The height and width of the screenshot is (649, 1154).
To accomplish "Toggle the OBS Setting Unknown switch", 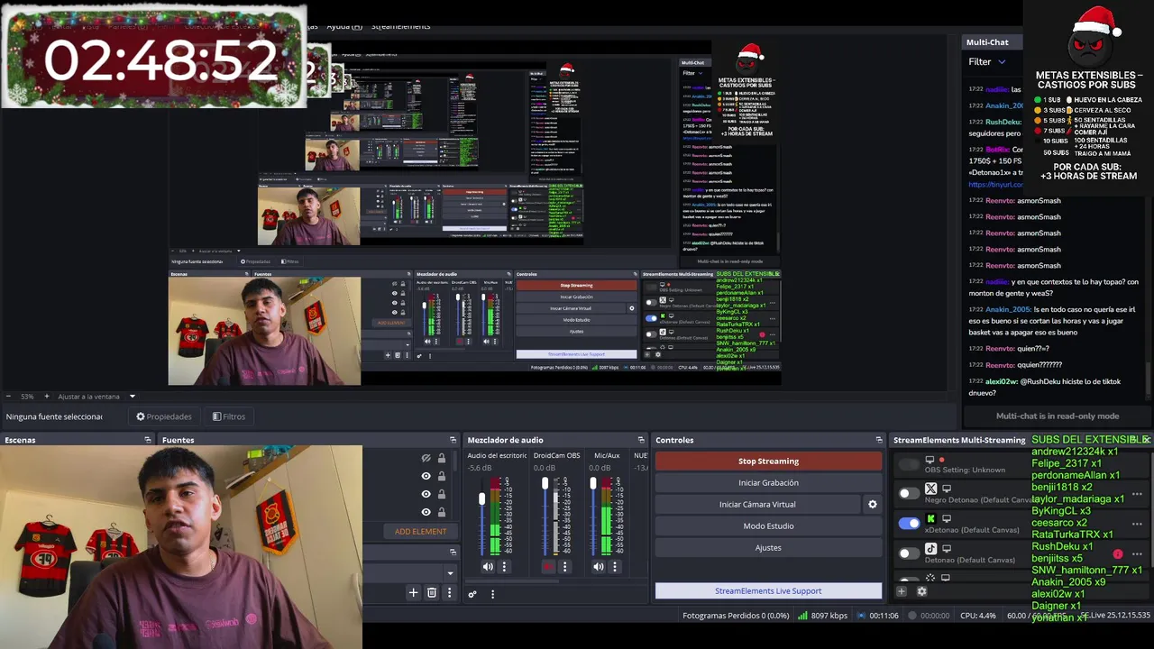I will coord(909,464).
